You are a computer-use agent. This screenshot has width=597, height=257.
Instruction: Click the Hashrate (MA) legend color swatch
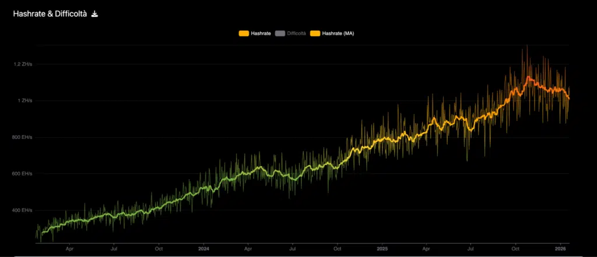point(317,34)
